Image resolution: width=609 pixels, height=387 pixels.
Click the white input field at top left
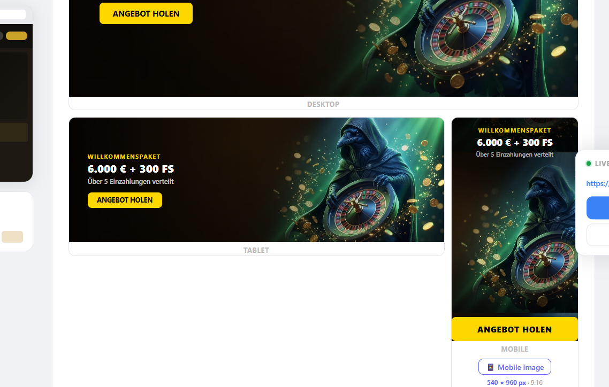point(13,14)
